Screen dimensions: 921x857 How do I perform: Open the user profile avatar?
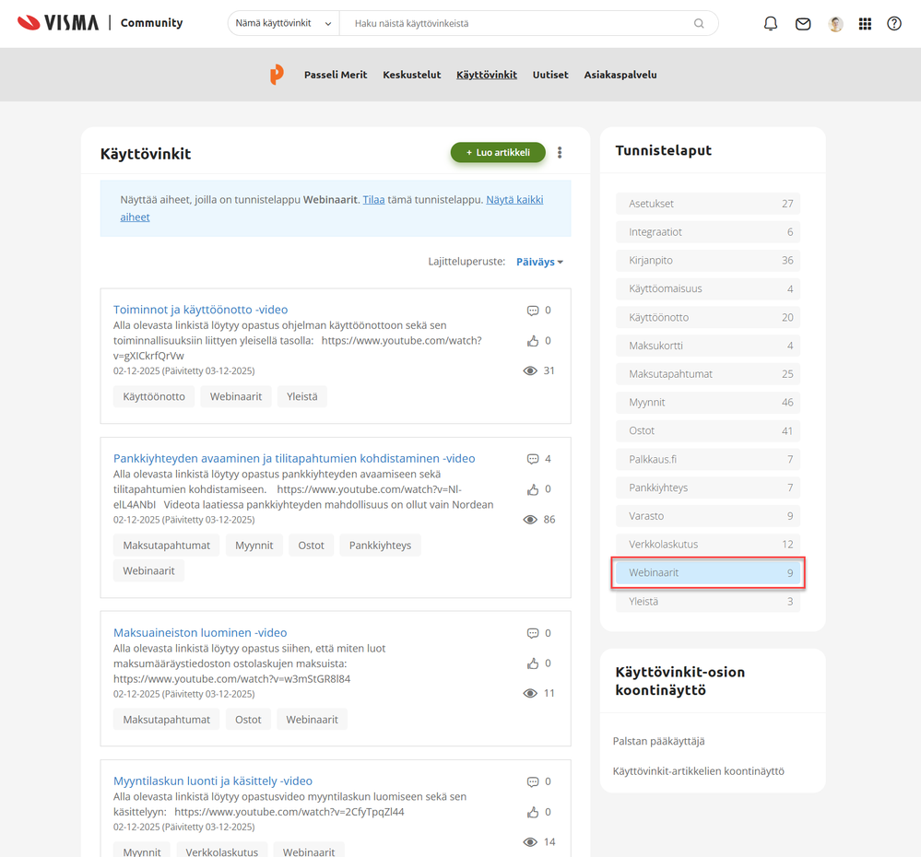point(835,23)
